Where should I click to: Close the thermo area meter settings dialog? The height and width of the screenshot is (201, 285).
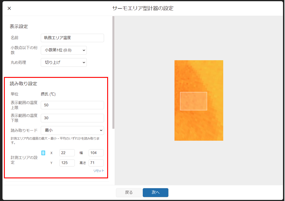[9, 8]
